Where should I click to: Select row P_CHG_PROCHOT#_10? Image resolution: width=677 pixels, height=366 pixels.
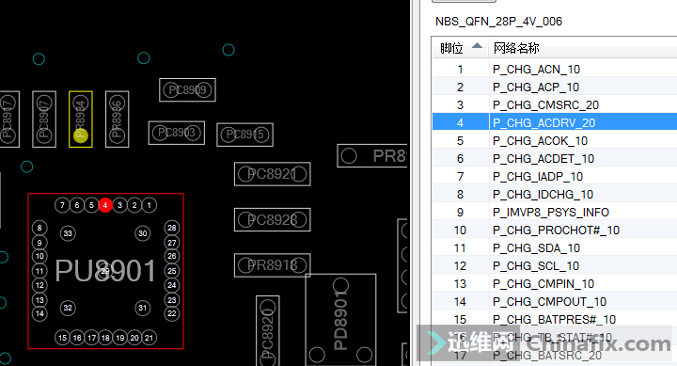[555, 230]
